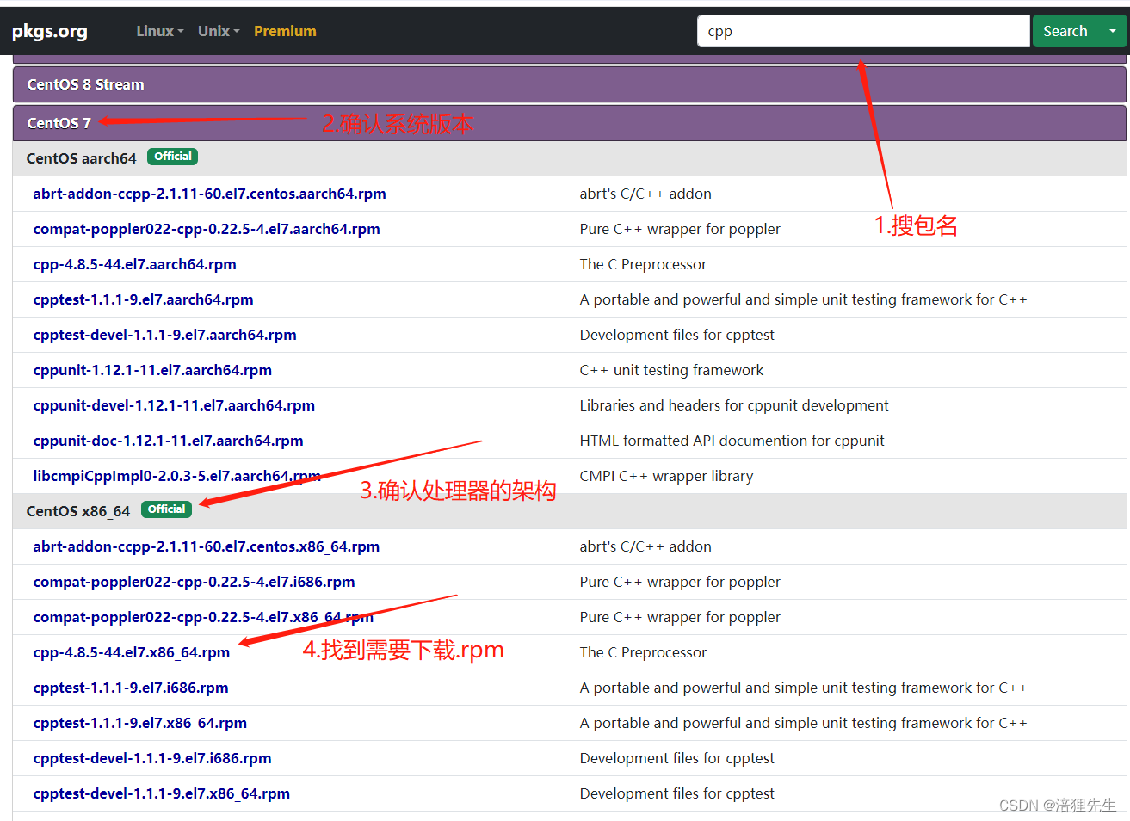Click 'Libraries and headers for cppunit development' text
This screenshot has height=821, width=1130.
tap(734, 405)
